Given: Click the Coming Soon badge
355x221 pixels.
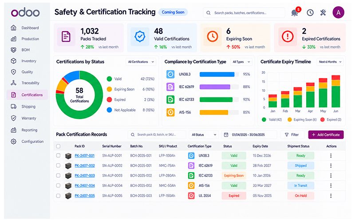Looking at the screenshot, I should (173, 12).
